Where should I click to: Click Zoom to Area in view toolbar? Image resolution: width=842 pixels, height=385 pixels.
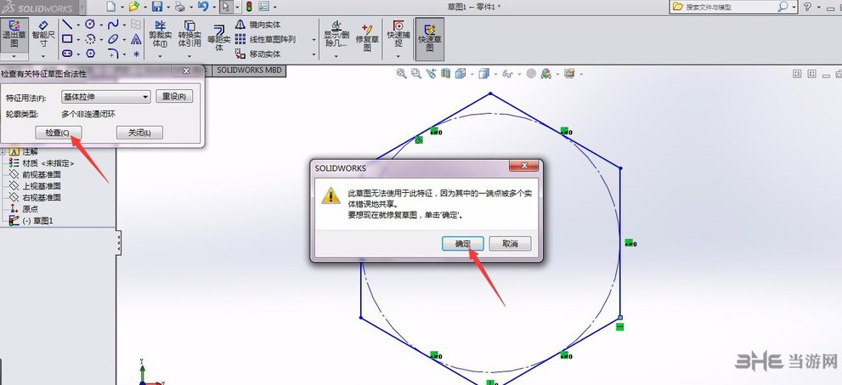(x=415, y=74)
